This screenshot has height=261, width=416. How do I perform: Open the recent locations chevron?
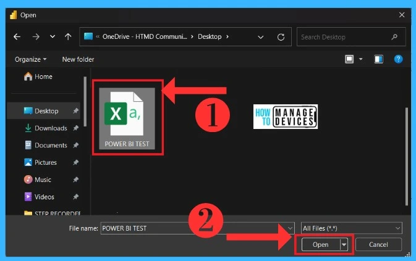(53, 36)
